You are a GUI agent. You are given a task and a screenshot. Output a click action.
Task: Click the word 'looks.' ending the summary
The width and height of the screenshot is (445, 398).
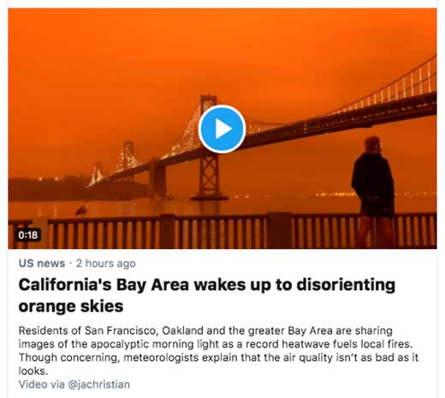(33, 371)
